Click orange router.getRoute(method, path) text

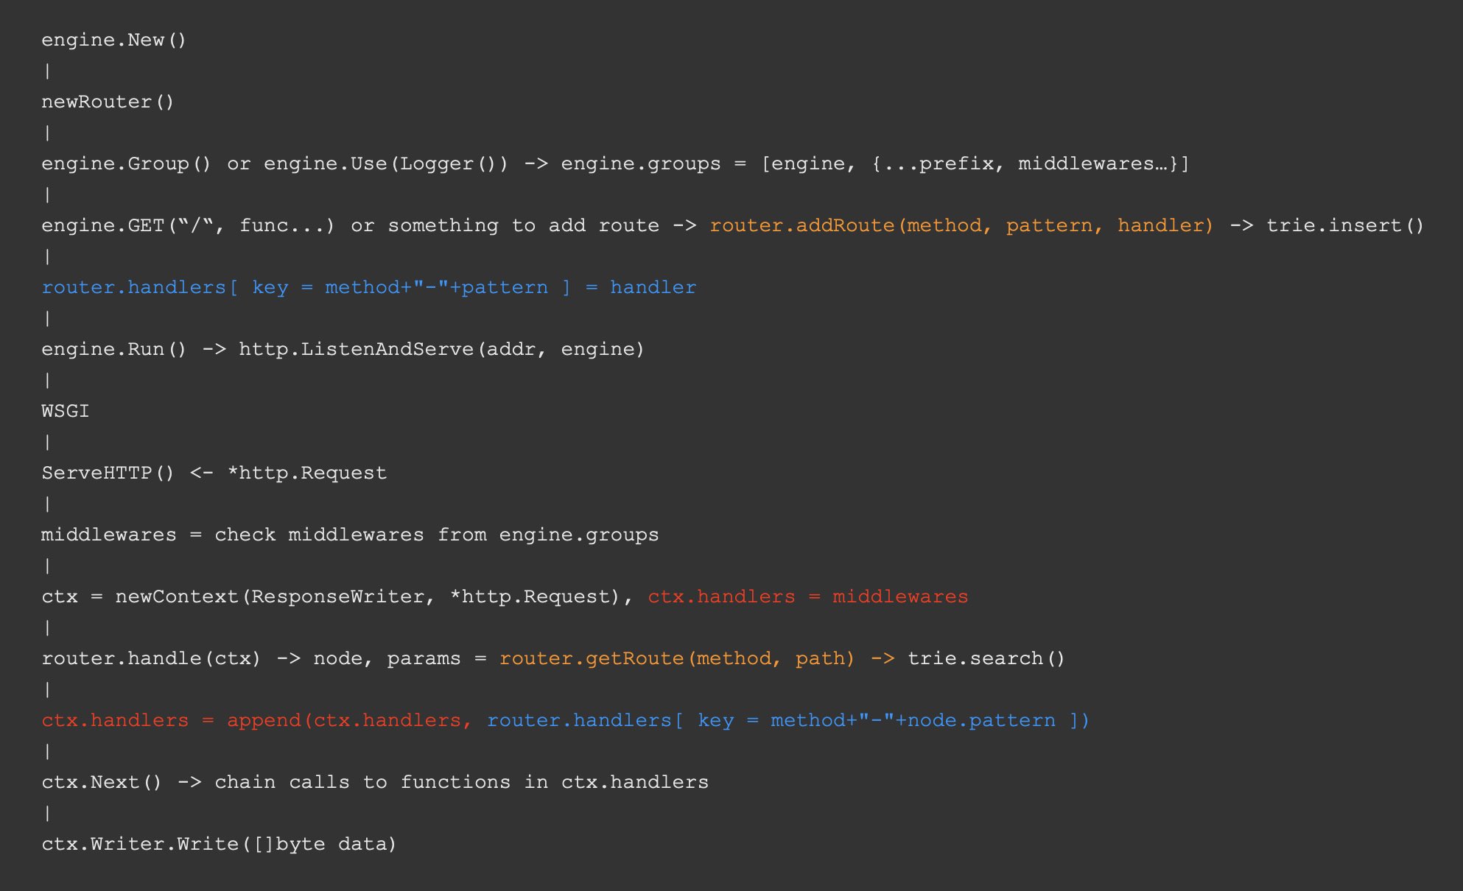[676, 658]
